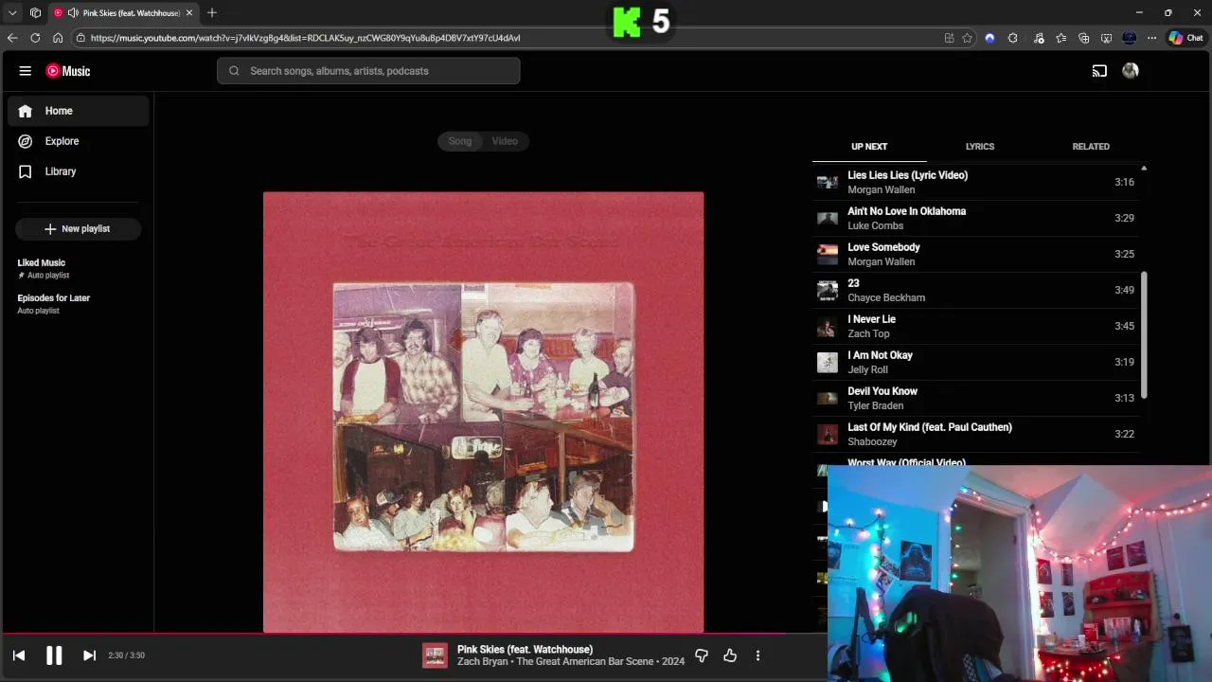Open the cast to device icon
1212x682 pixels.
click(x=1099, y=71)
